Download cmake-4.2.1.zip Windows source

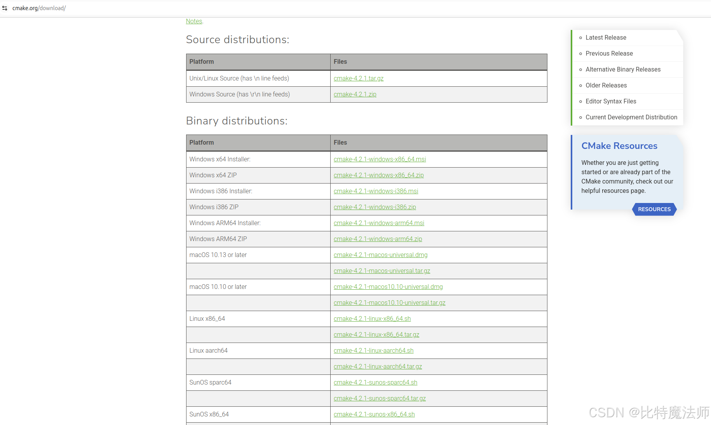click(x=355, y=94)
